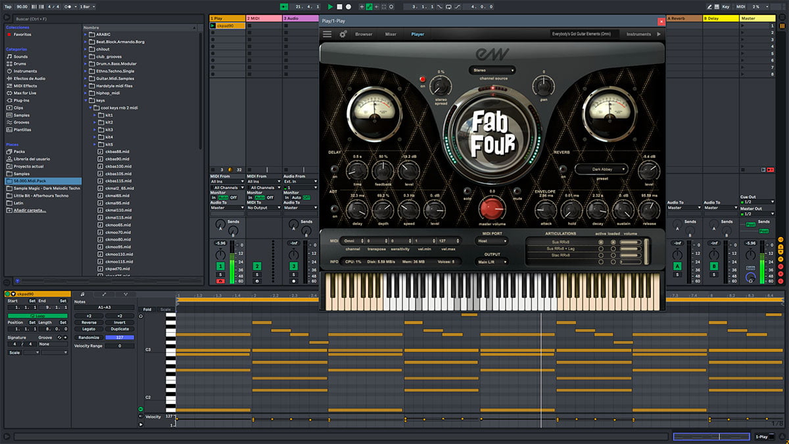This screenshot has width=789, height=444.
Task: Open the Instruments panel in Play
Action: click(x=638, y=34)
